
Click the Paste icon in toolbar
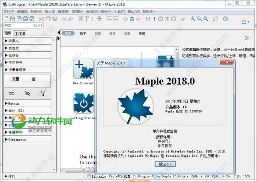click(x=54, y=19)
